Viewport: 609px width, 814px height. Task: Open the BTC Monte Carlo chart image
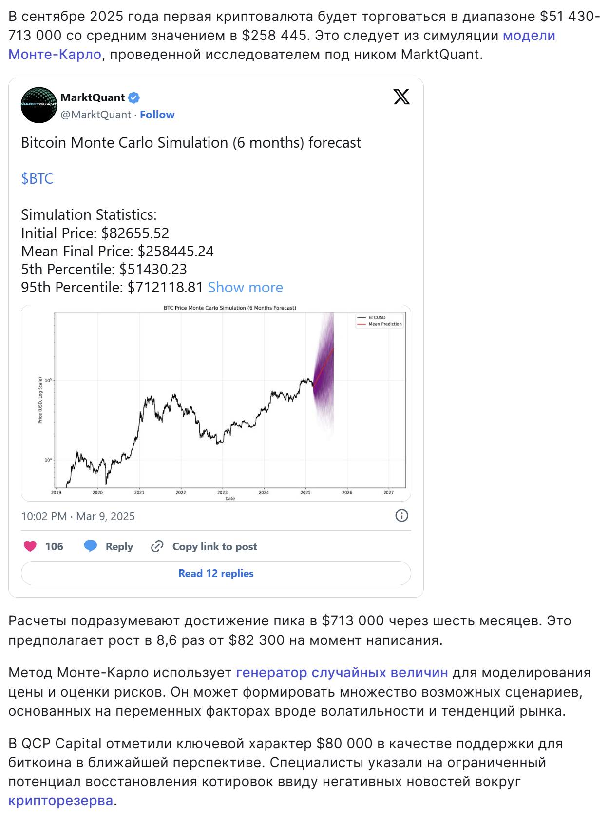pyautogui.click(x=216, y=403)
